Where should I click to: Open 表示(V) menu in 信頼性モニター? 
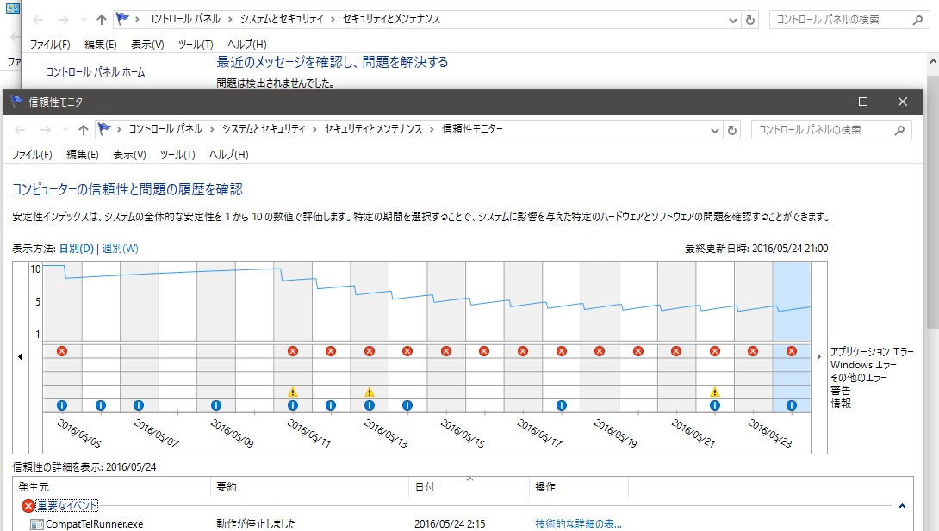[x=129, y=154]
